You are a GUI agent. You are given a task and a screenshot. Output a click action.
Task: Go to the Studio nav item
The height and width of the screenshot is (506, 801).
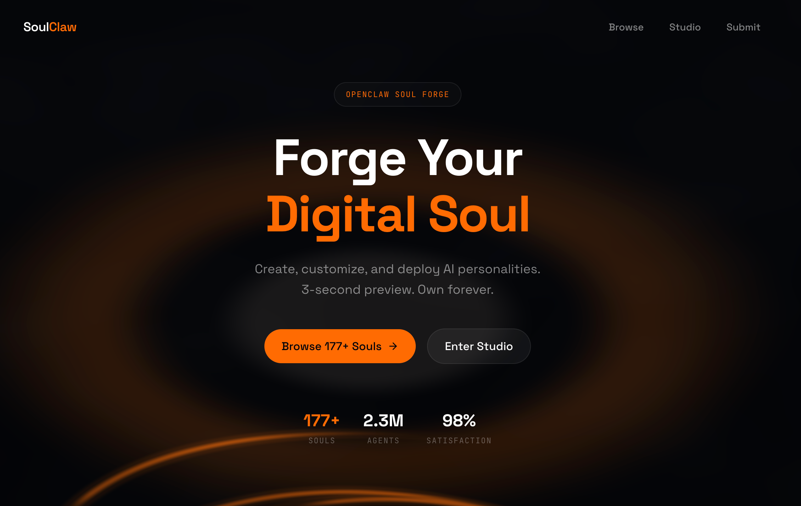click(x=685, y=27)
